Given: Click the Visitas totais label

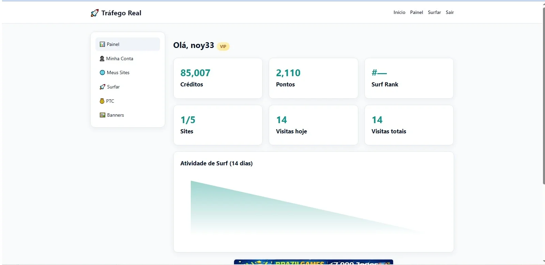Looking at the screenshot, I should pos(389,131).
